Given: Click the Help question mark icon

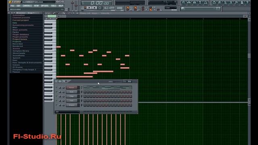Looking at the screenshot, I should (x=247, y=2).
